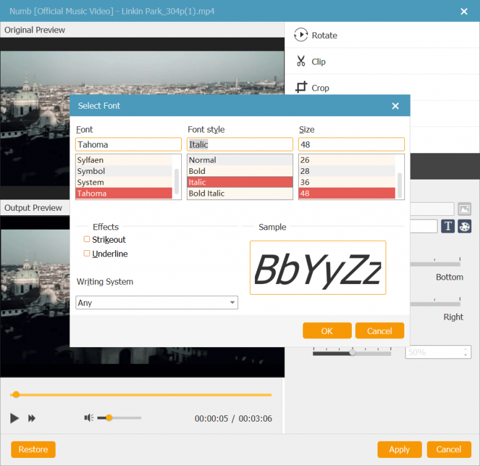Click the Font name input field
The height and width of the screenshot is (466, 480).
pos(128,144)
